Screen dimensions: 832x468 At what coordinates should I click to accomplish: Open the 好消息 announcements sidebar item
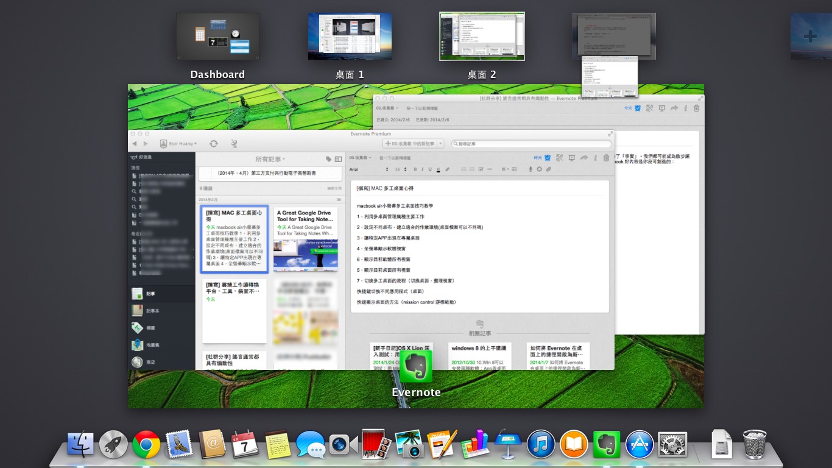click(161, 157)
